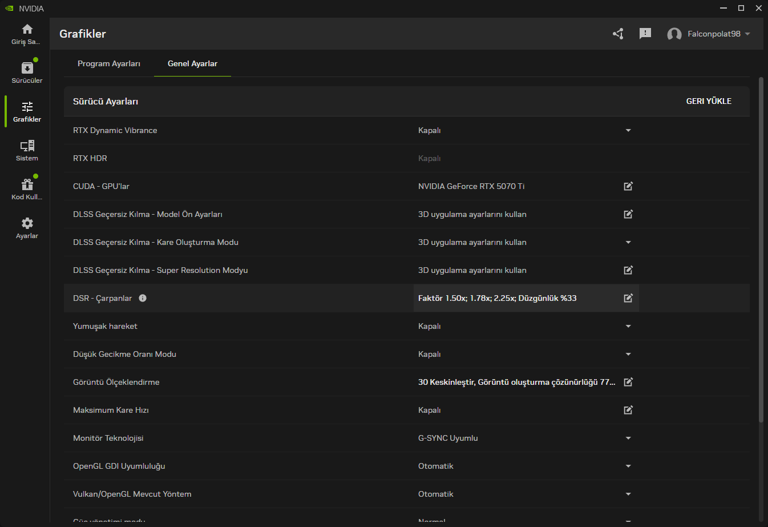Image resolution: width=768 pixels, height=527 pixels.
Task: Click the Monitör Teknolojisi label
Action: point(108,438)
